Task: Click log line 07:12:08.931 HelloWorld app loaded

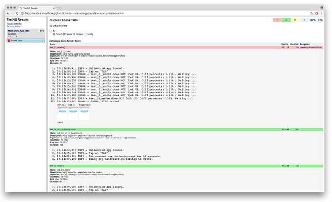Action: pos(90,68)
